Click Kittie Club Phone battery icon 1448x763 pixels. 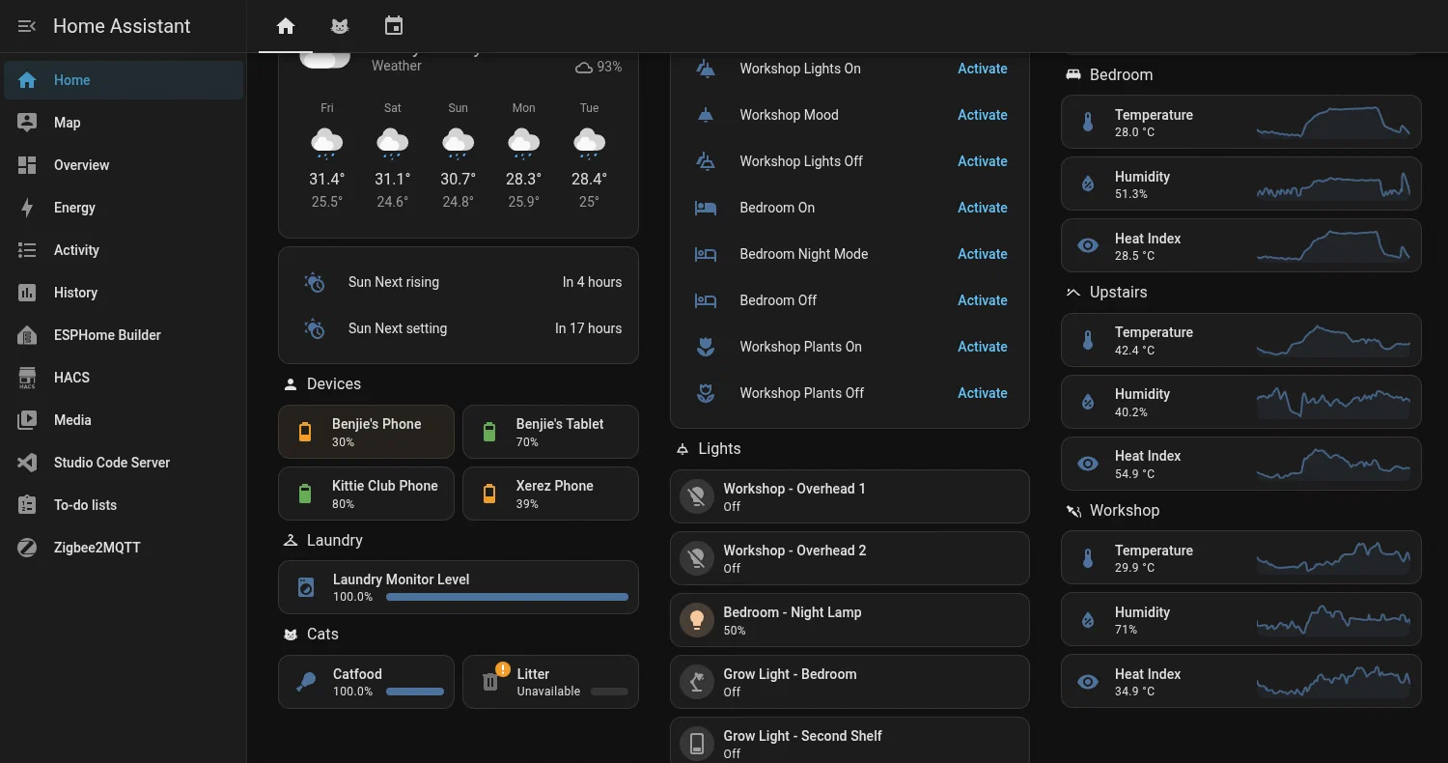pos(305,494)
